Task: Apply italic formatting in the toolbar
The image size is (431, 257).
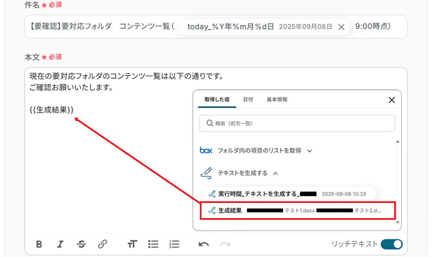Action: pos(61,244)
